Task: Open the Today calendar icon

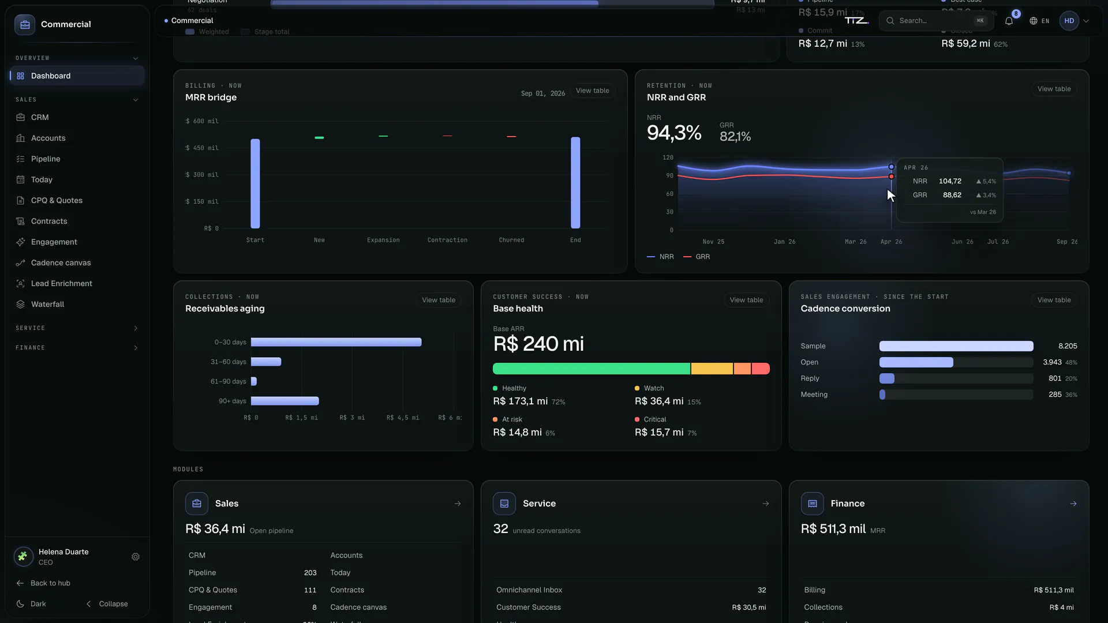Action: click(x=21, y=180)
